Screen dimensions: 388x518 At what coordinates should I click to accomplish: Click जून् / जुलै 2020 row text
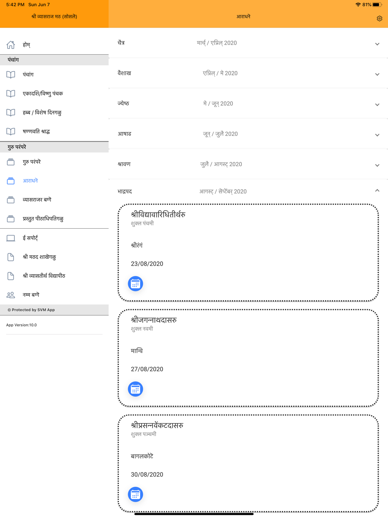point(220,134)
